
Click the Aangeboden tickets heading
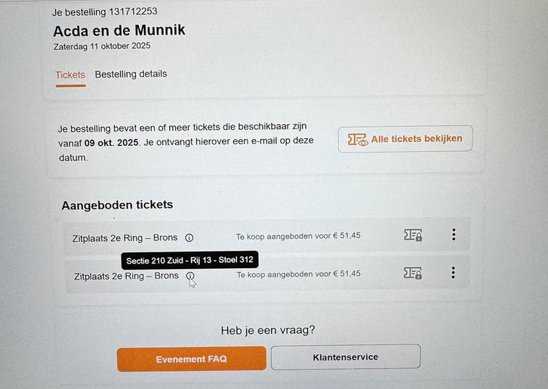click(117, 205)
